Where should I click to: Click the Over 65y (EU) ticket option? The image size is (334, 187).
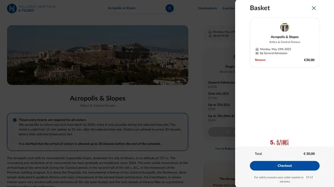pyautogui.click(x=219, y=93)
